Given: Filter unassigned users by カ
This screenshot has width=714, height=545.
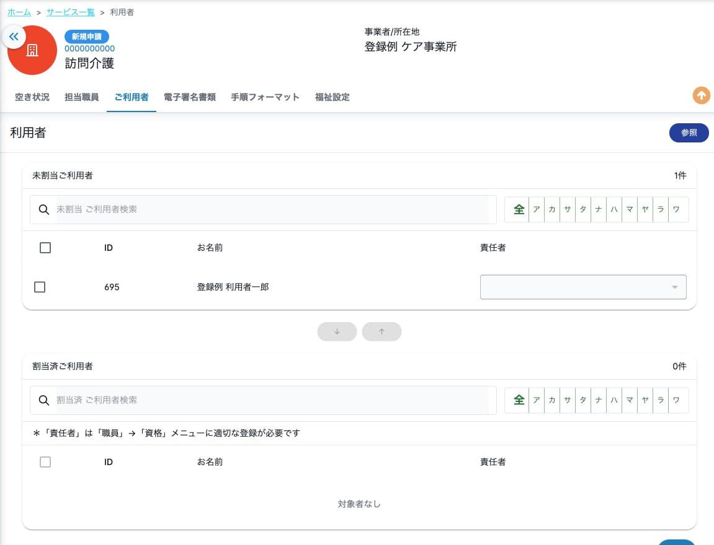Looking at the screenshot, I should point(552,209).
